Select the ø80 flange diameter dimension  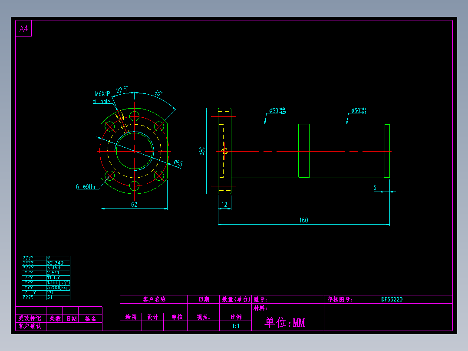point(202,151)
